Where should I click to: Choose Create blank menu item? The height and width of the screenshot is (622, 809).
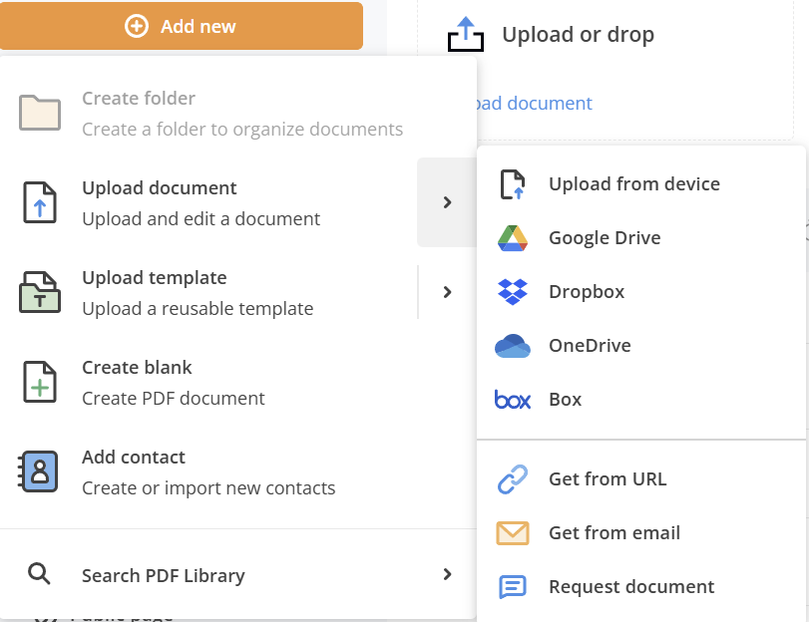237,382
